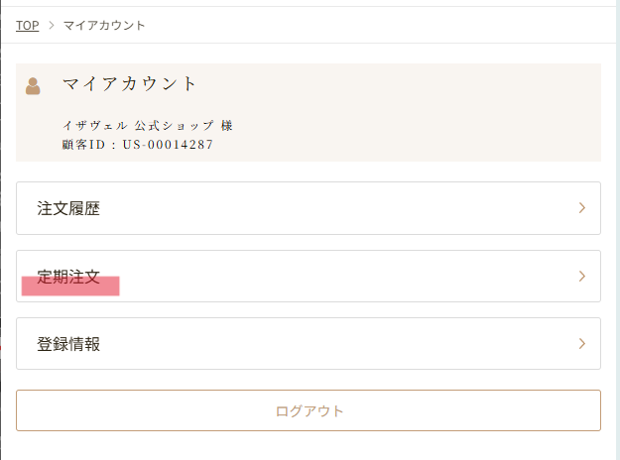The image size is (620, 460).
Task: Click the マイアカウント breadcrumb text
Action: [104, 25]
